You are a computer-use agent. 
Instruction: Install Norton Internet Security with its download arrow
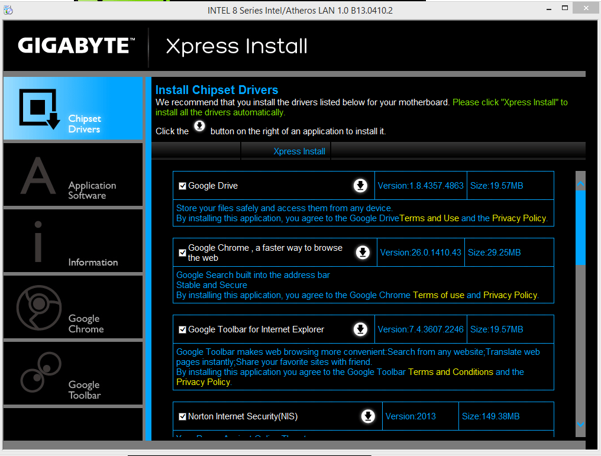(368, 416)
